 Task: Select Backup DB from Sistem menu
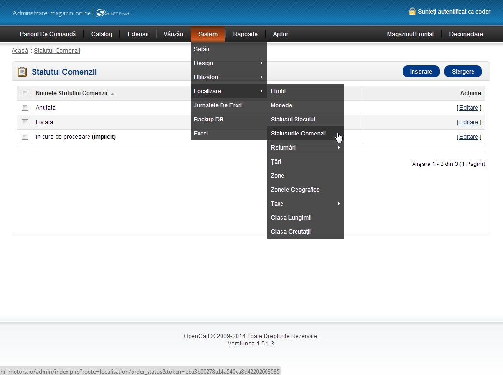(208, 120)
